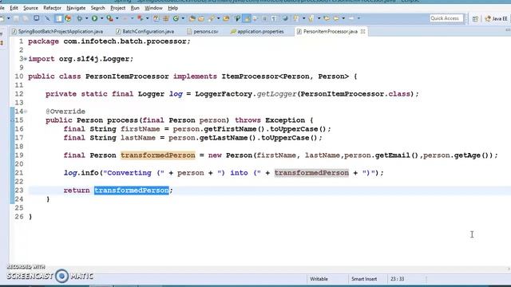Open the New wizard dropdown arrow
511x287 pixels.
pos(9,18)
